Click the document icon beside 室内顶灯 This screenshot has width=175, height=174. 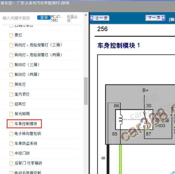[x=11, y=94]
